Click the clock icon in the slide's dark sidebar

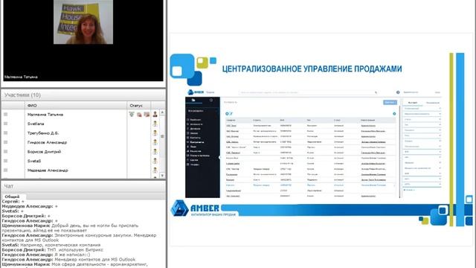211,100
